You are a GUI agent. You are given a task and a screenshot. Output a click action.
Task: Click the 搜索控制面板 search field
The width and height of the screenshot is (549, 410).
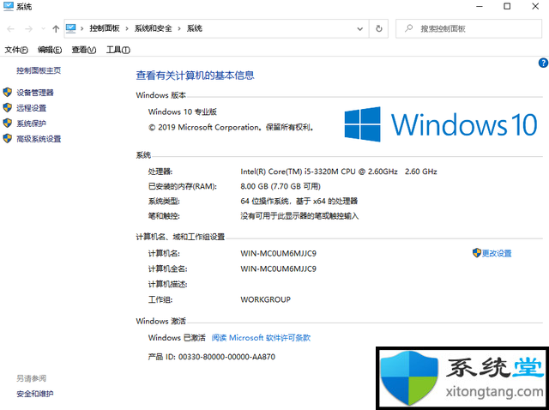(x=469, y=28)
